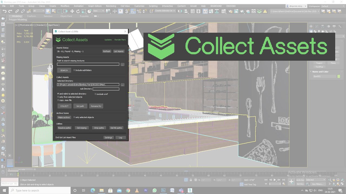The height and width of the screenshot is (194, 346).
Task: Click the warning triangle toolbar icon
Action: pyautogui.click(x=265, y=11)
